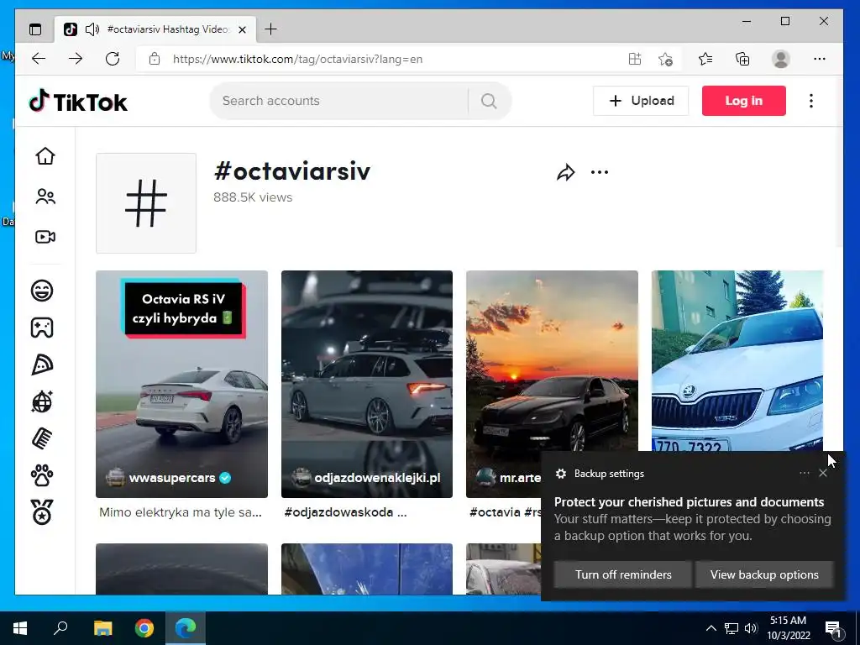Screen dimensions: 860x645
Task: Open TikTok header vertical dots menu
Action: 811,101
